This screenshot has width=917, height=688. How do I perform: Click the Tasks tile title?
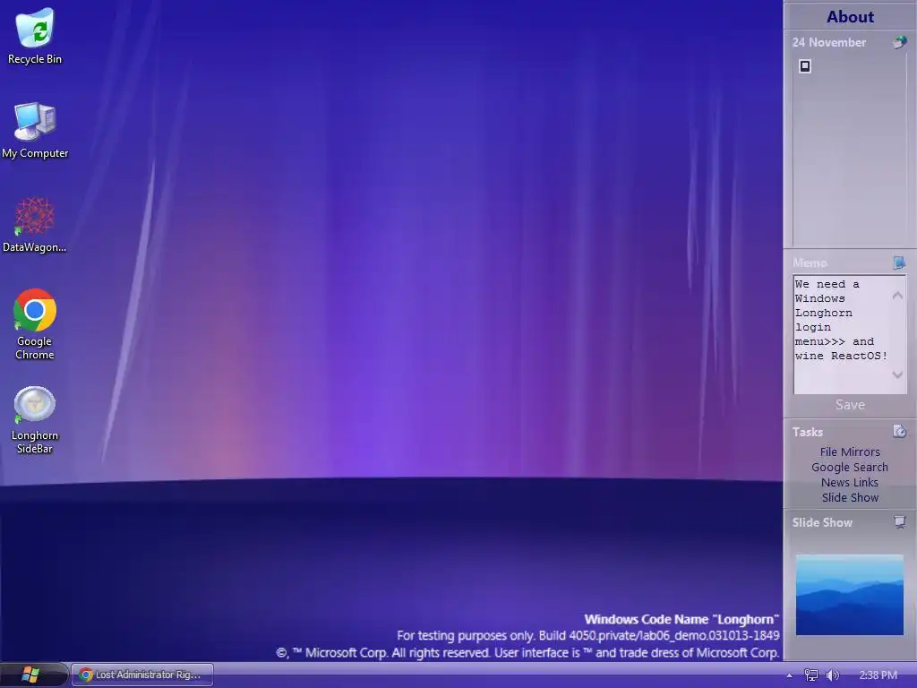(807, 432)
